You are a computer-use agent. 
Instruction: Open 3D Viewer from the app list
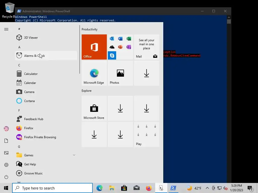[46, 38]
